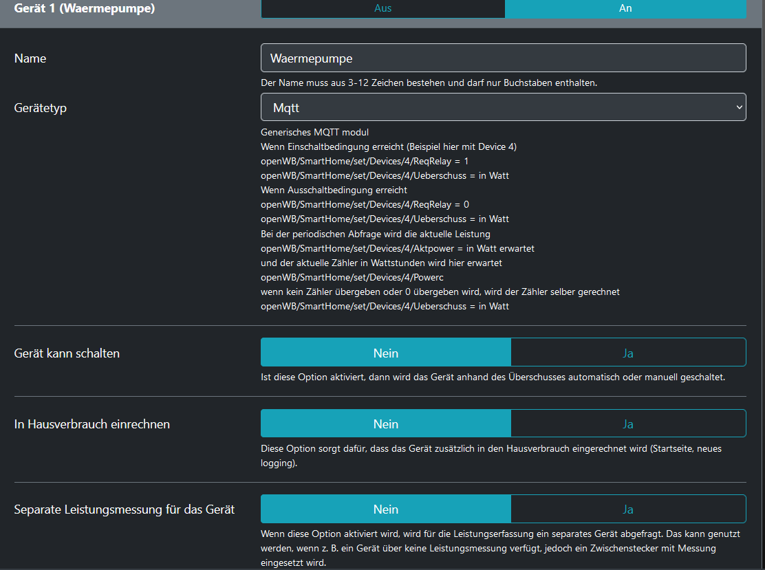Screen dimensions: 765x570
Task: Click the In Hausverbrauch einrechnen label
Action: click(92, 424)
